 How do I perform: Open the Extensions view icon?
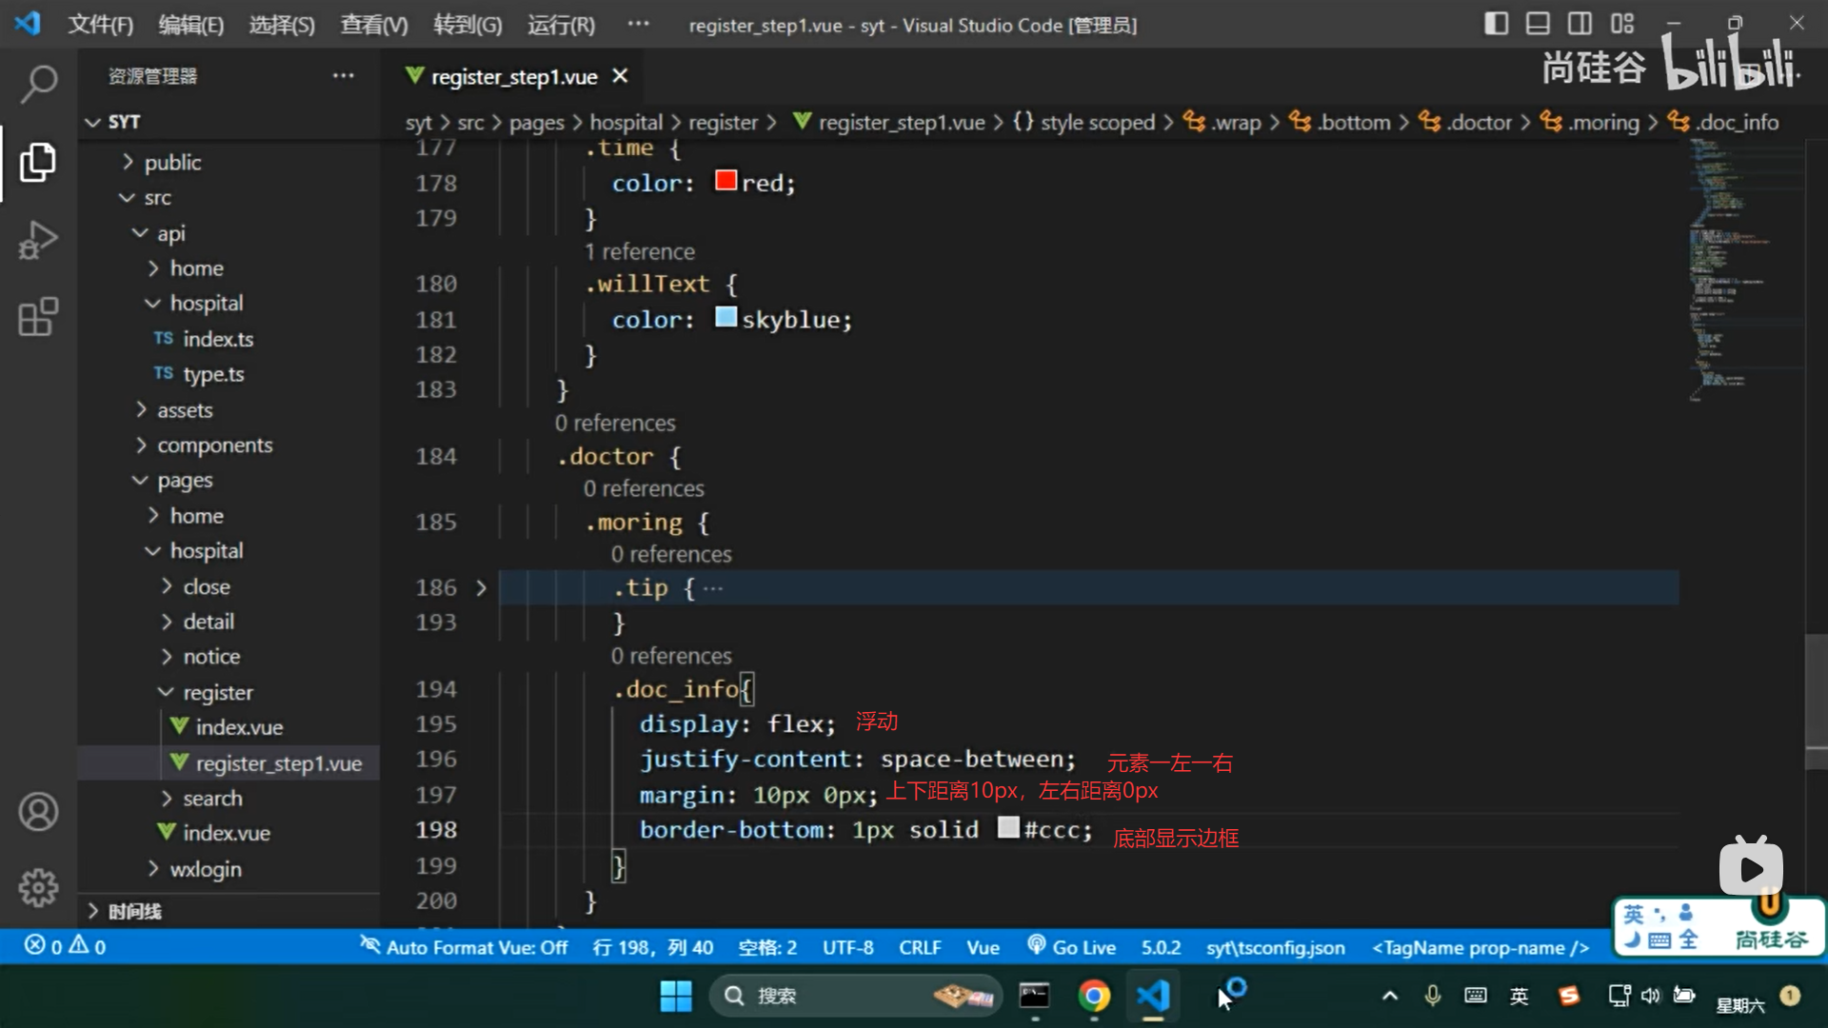click(x=38, y=317)
